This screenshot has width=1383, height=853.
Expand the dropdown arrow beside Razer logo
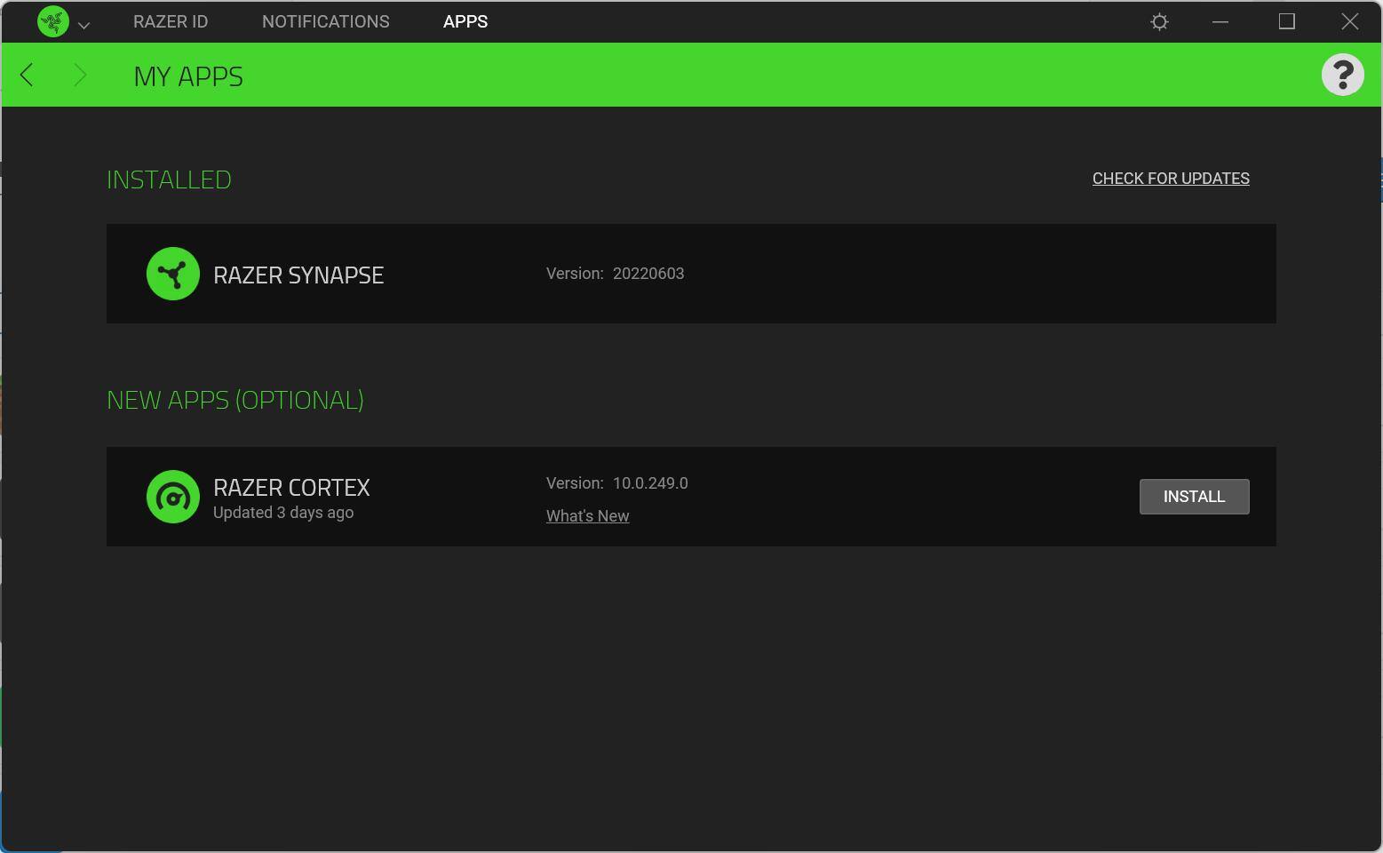[84, 25]
